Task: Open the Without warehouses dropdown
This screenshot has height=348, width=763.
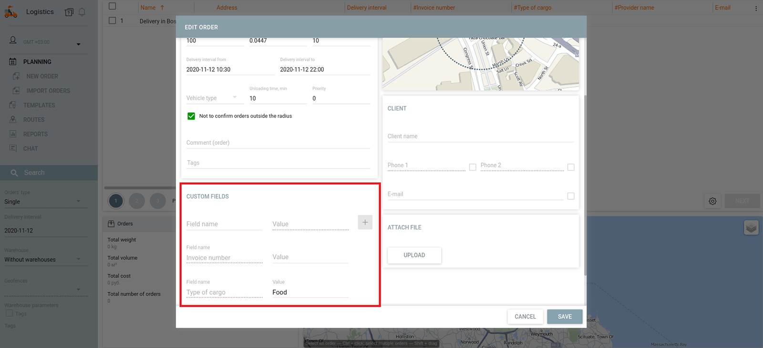Action: 43,259
